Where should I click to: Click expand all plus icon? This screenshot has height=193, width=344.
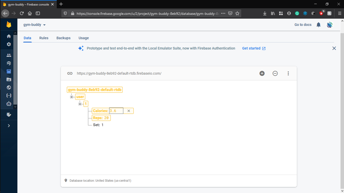262,73
